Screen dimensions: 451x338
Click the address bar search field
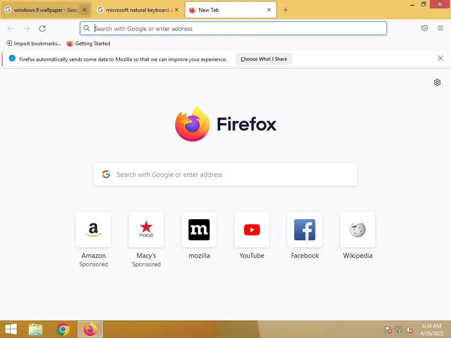point(233,29)
